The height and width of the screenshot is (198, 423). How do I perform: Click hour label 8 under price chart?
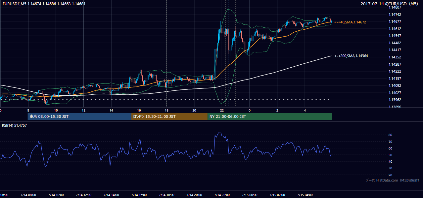tap(28, 111)
